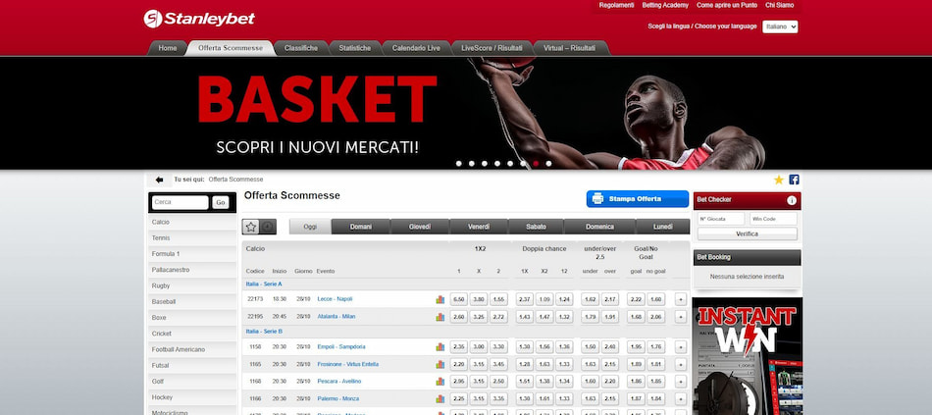
Task: Expand more markets for Lecce - Napoli
Action: pos(681,299)
